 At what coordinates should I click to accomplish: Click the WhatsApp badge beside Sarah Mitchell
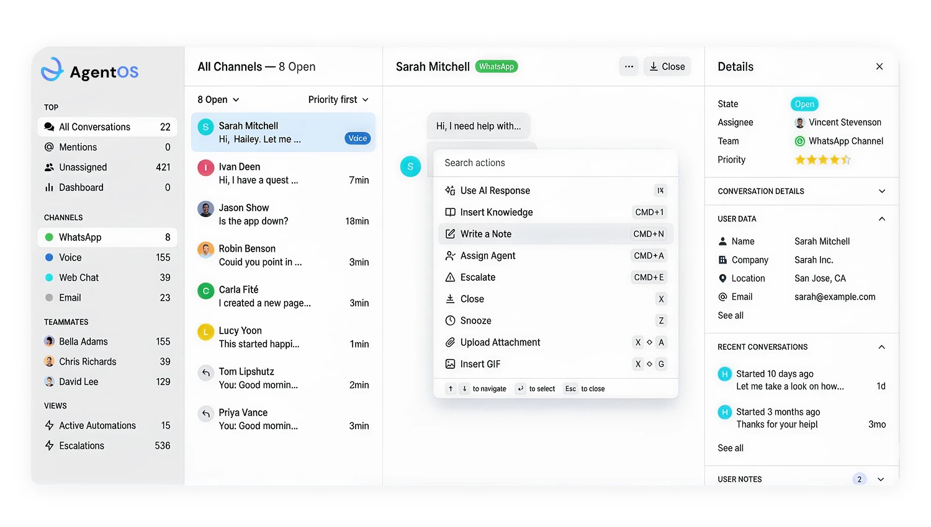click(497, 66)
